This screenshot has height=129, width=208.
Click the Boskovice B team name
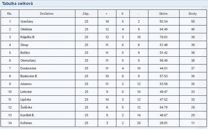(x=29, y=76)
